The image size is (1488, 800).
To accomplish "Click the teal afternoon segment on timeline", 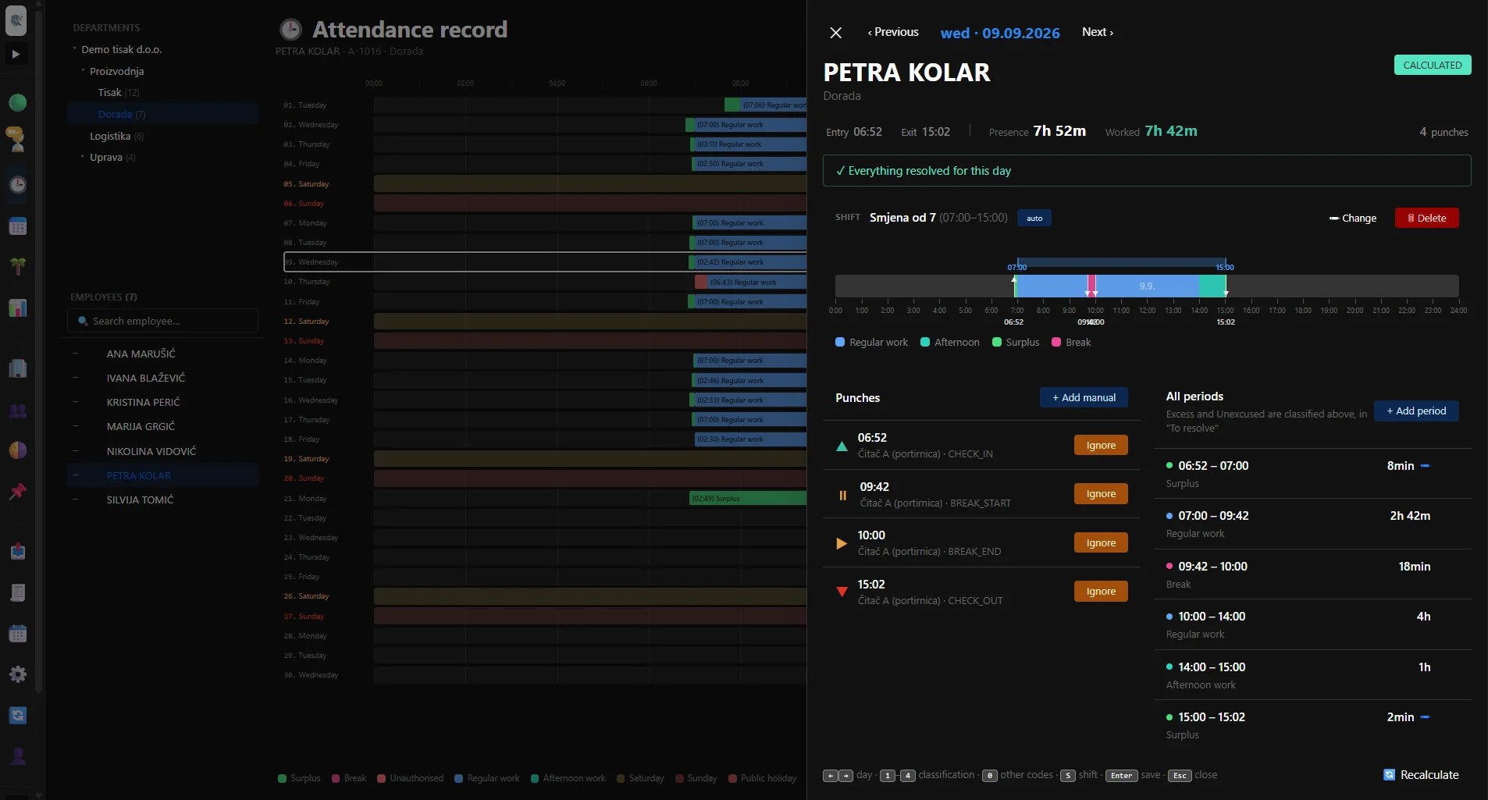I will click(1212, 286).
